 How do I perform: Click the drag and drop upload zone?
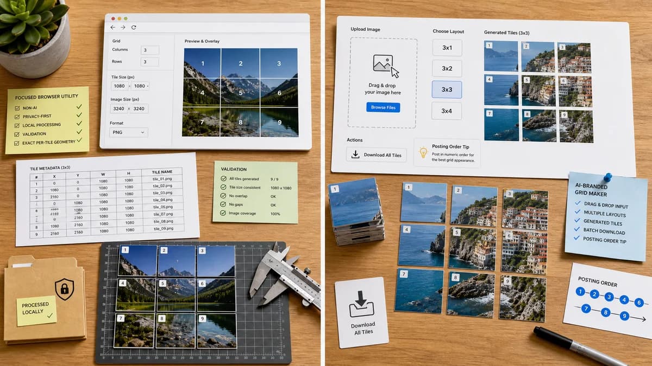[x=384, y=83]
